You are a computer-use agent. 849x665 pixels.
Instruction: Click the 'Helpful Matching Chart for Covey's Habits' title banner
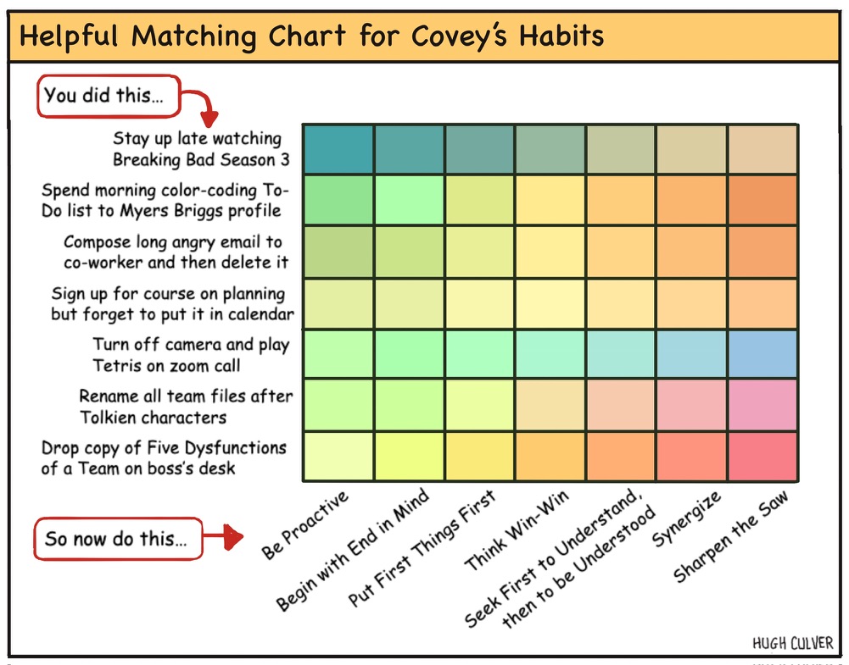(x=424, y=36)
